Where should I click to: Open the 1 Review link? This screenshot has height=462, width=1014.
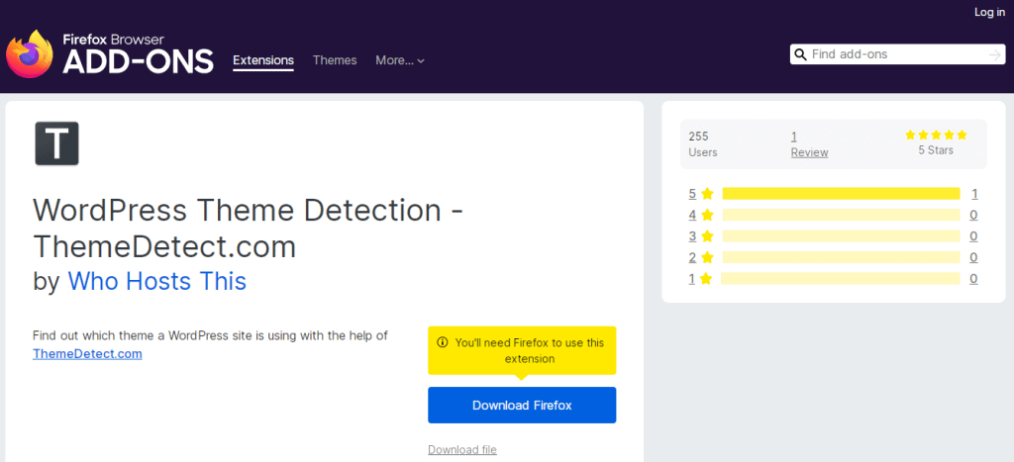pos(809,144)
